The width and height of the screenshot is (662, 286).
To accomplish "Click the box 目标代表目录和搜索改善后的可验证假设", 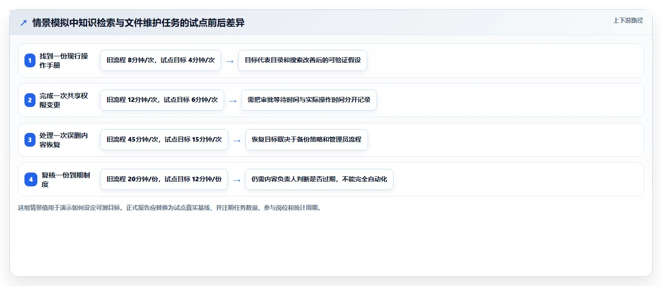I will click(x=303, y=60).
